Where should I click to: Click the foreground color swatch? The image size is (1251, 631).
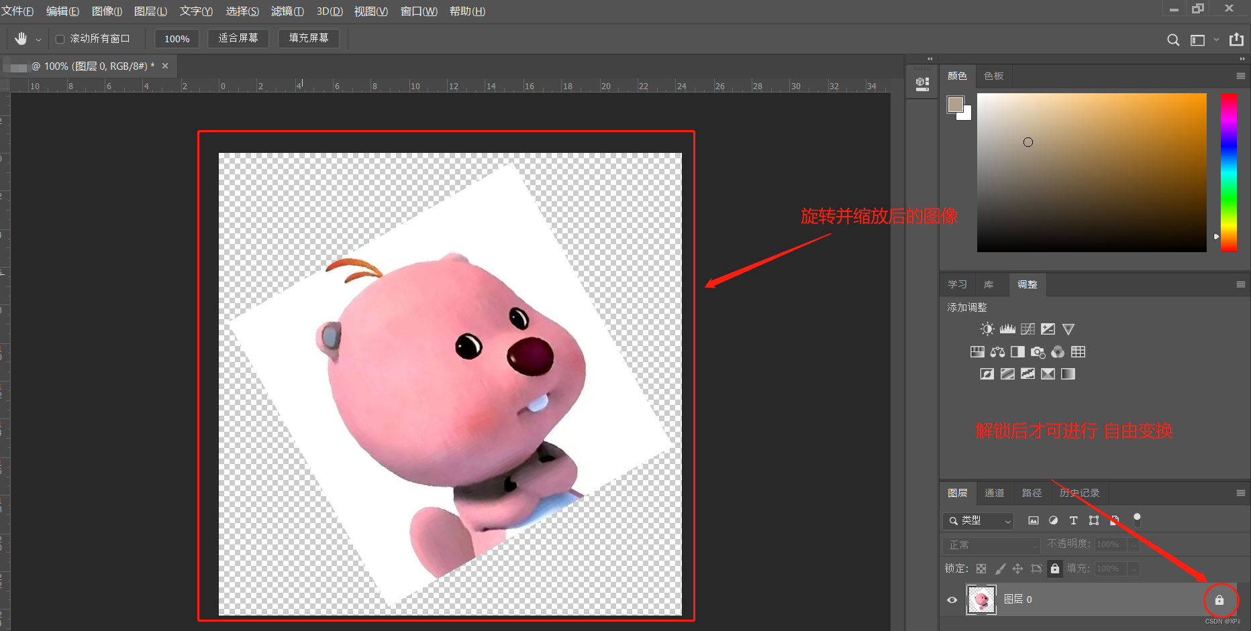(x=955, y=105)
